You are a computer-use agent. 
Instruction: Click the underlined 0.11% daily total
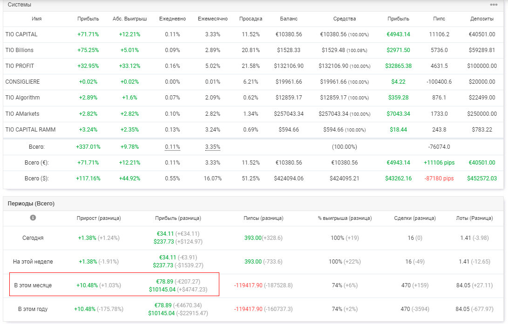[x=172, y=147]
